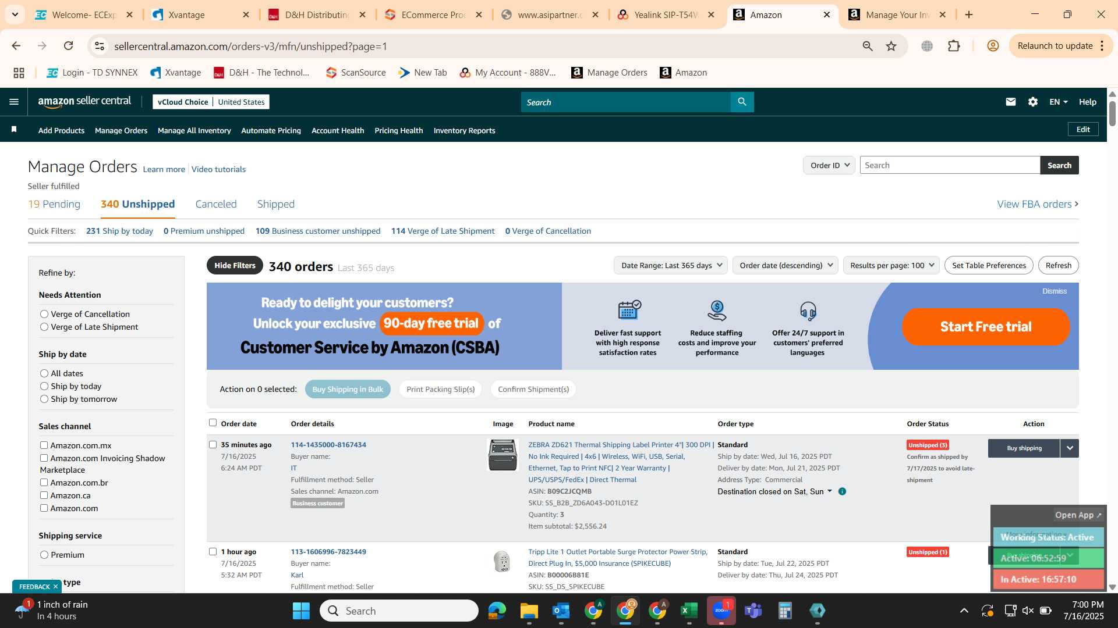Open the bookmarks apps grid icon
The image size is (1118, 628).
(x=19, y=73)
